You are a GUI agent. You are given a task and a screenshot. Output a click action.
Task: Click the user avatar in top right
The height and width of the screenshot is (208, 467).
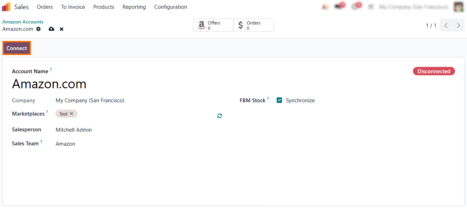[459, 7]
